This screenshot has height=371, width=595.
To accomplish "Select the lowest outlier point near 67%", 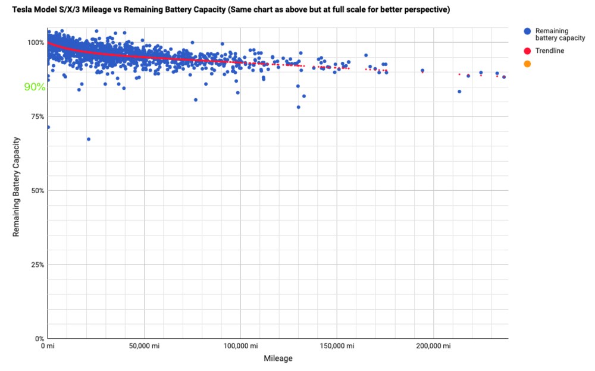I will 89,139.
